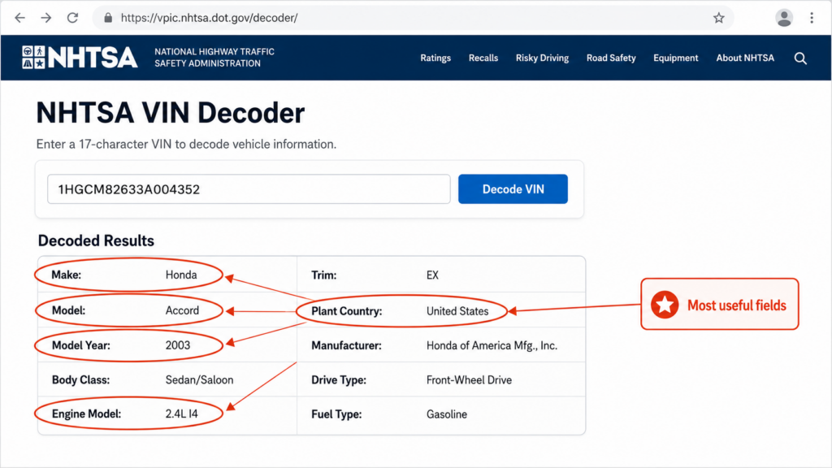The width and height of the screenshot is (832, 468).
Task: Click the padlock site security icon
Action: click(x=108, y=18)
